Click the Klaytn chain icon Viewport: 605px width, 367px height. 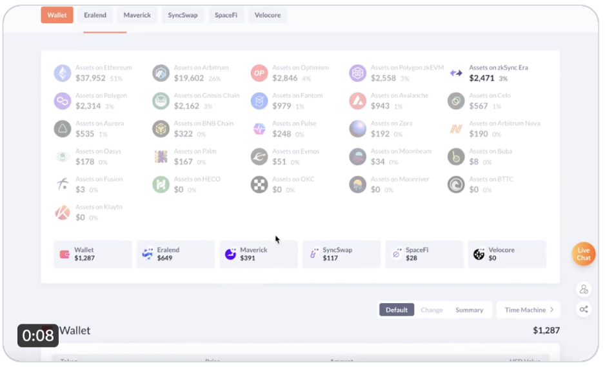tap(63, 212)
